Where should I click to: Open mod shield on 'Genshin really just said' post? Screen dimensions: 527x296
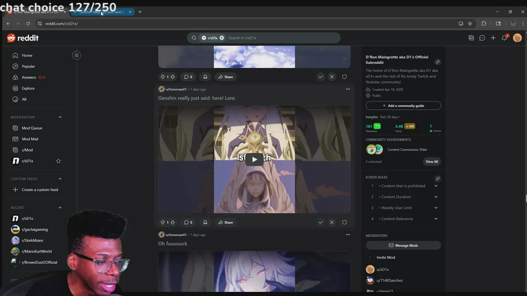coord(345,222)
